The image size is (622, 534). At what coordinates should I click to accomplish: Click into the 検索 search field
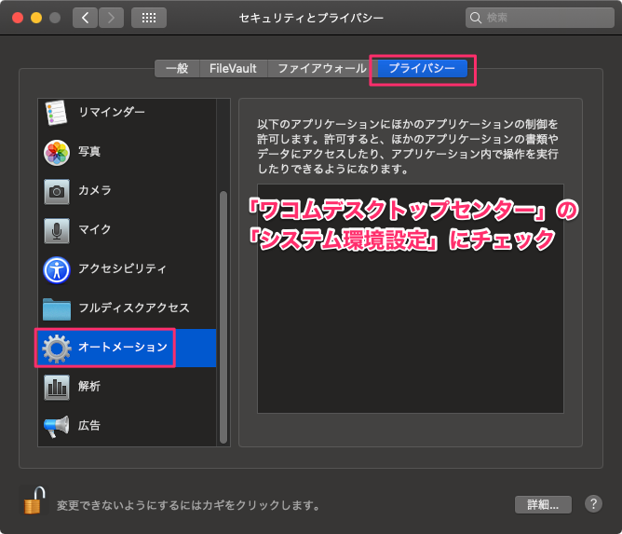point(540,18)
